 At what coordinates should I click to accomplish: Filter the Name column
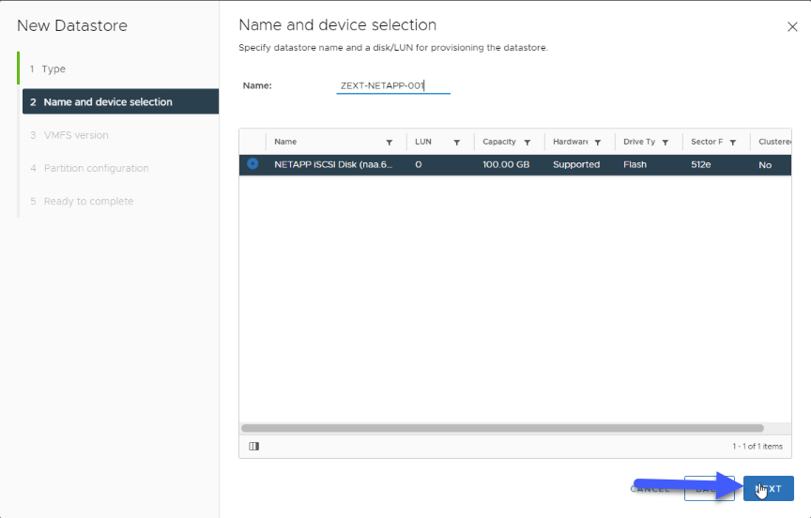[x=389, y=143]
